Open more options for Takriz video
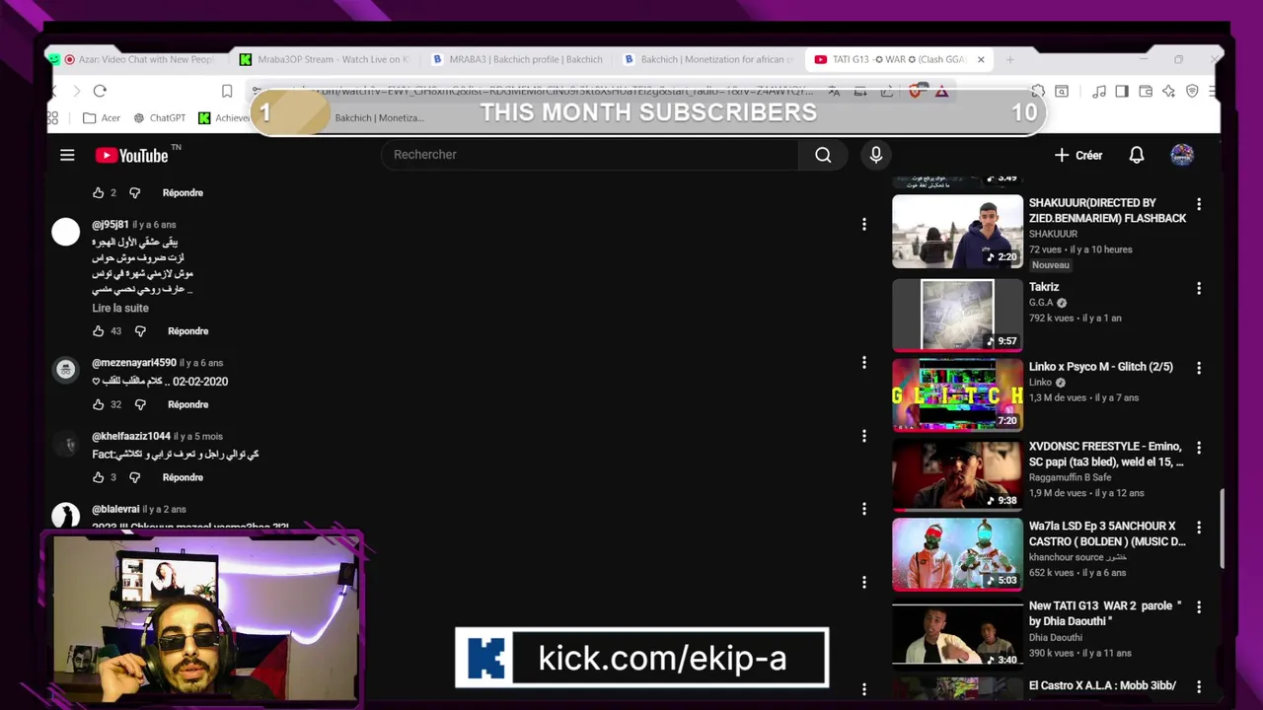The height and width of the screenshot is (710, 1263). click(x=1199, y=289)
